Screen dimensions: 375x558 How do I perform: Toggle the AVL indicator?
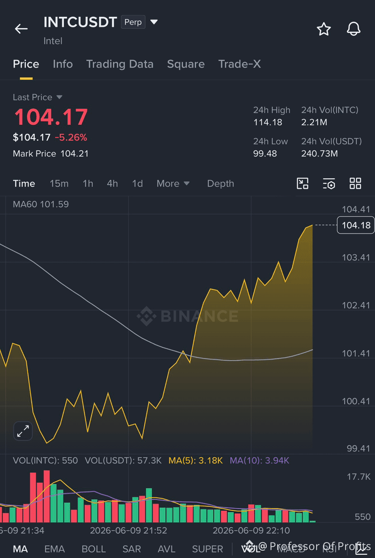click(167, 549)
